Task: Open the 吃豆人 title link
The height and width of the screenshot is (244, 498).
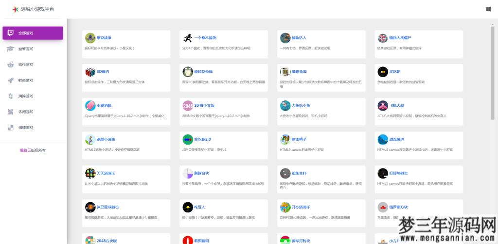Action: pos(200,207)
